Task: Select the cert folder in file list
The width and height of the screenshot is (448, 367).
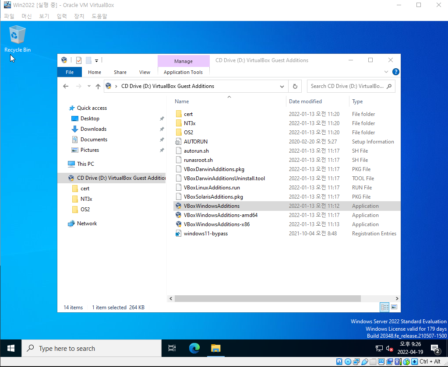Action: pos(188,114)
